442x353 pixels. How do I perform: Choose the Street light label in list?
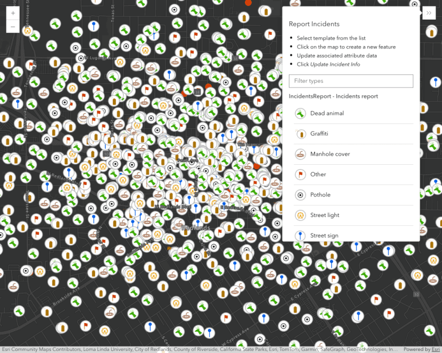[x=325, y=215]
